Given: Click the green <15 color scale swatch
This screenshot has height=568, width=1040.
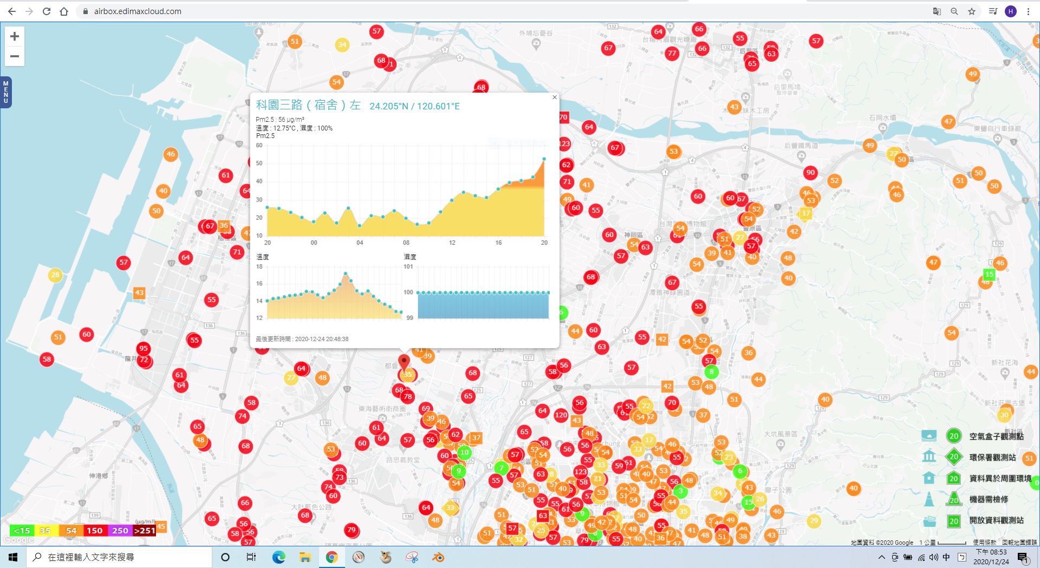Looking at the screenshot, I should (22, 531).
